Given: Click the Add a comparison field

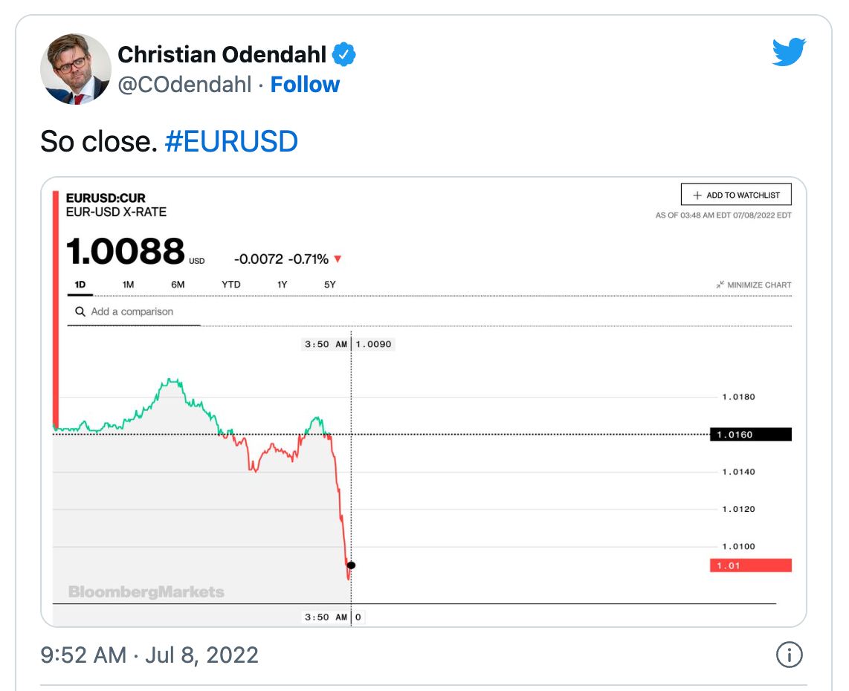Looking at the screenshot, I should [134, 311].
